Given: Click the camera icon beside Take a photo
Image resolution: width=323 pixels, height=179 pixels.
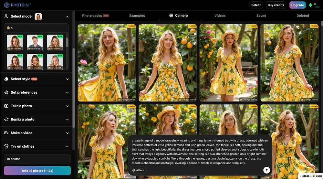Looking at the screenshot, I should 6,106.
